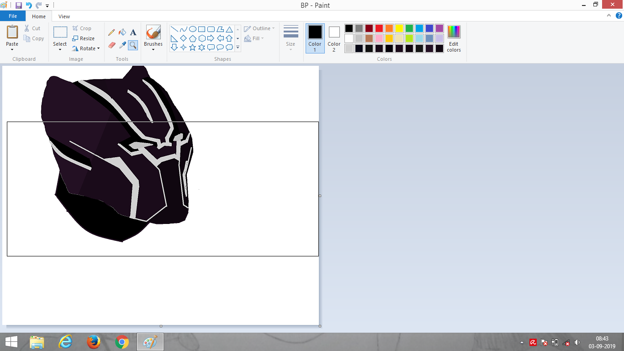Choose the Pentagon shape
This screenshot has height=351, width=624.
(193, 38)
